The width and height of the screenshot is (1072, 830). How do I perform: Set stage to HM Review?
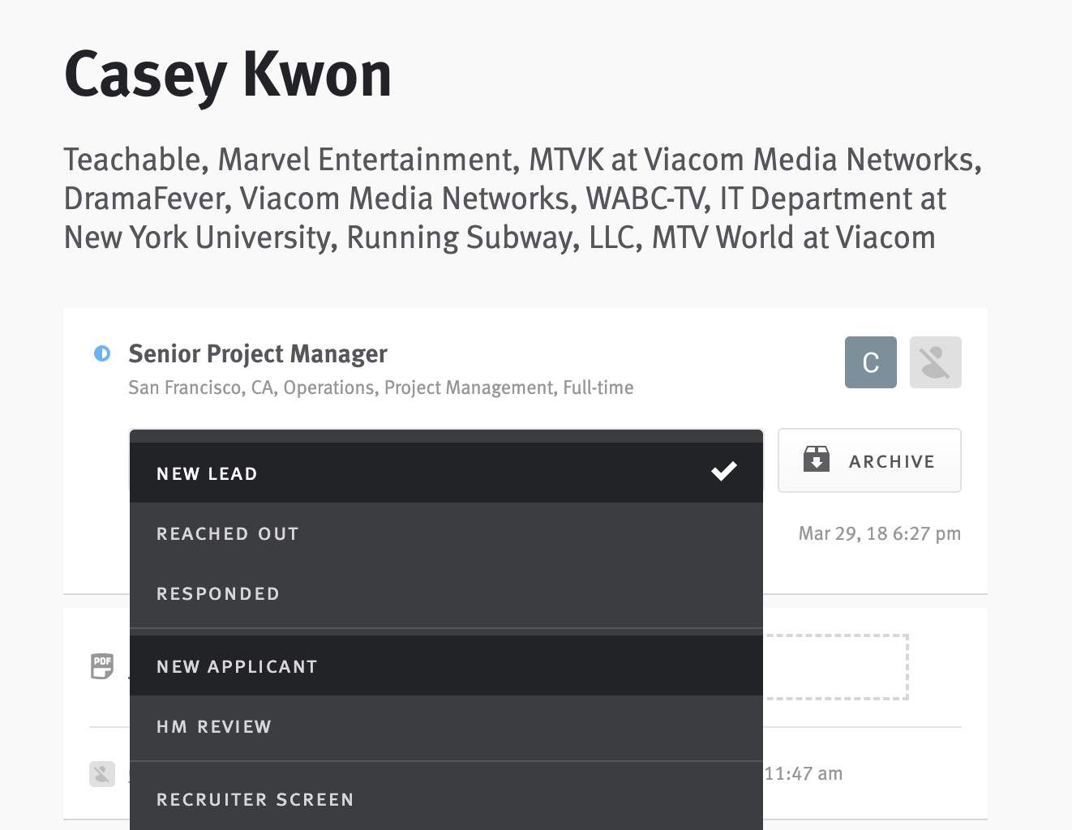click(x=446, y=726)
